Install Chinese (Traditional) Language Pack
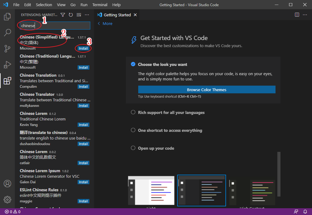Viewport: 312px width, 215px height. [83, 67]
